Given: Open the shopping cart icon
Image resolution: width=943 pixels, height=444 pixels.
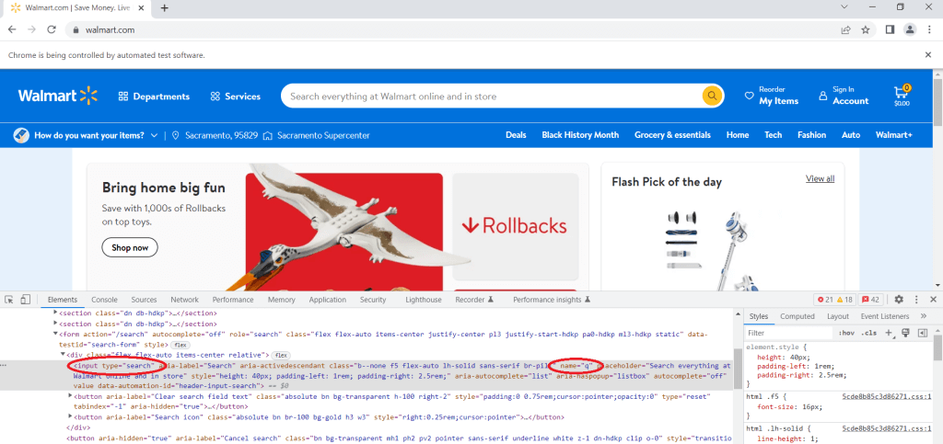Looking at the screenshot, I should [x=902, y=95].
